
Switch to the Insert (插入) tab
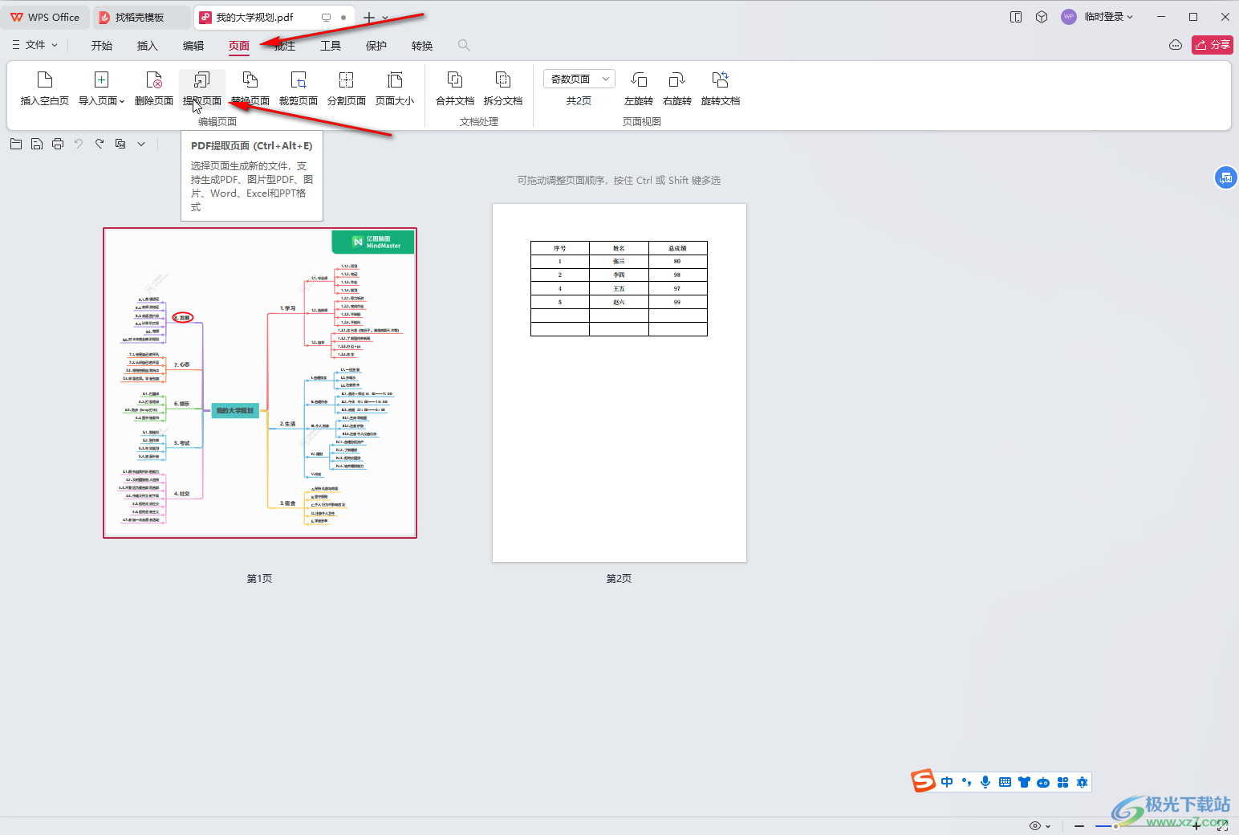(148, 46)
